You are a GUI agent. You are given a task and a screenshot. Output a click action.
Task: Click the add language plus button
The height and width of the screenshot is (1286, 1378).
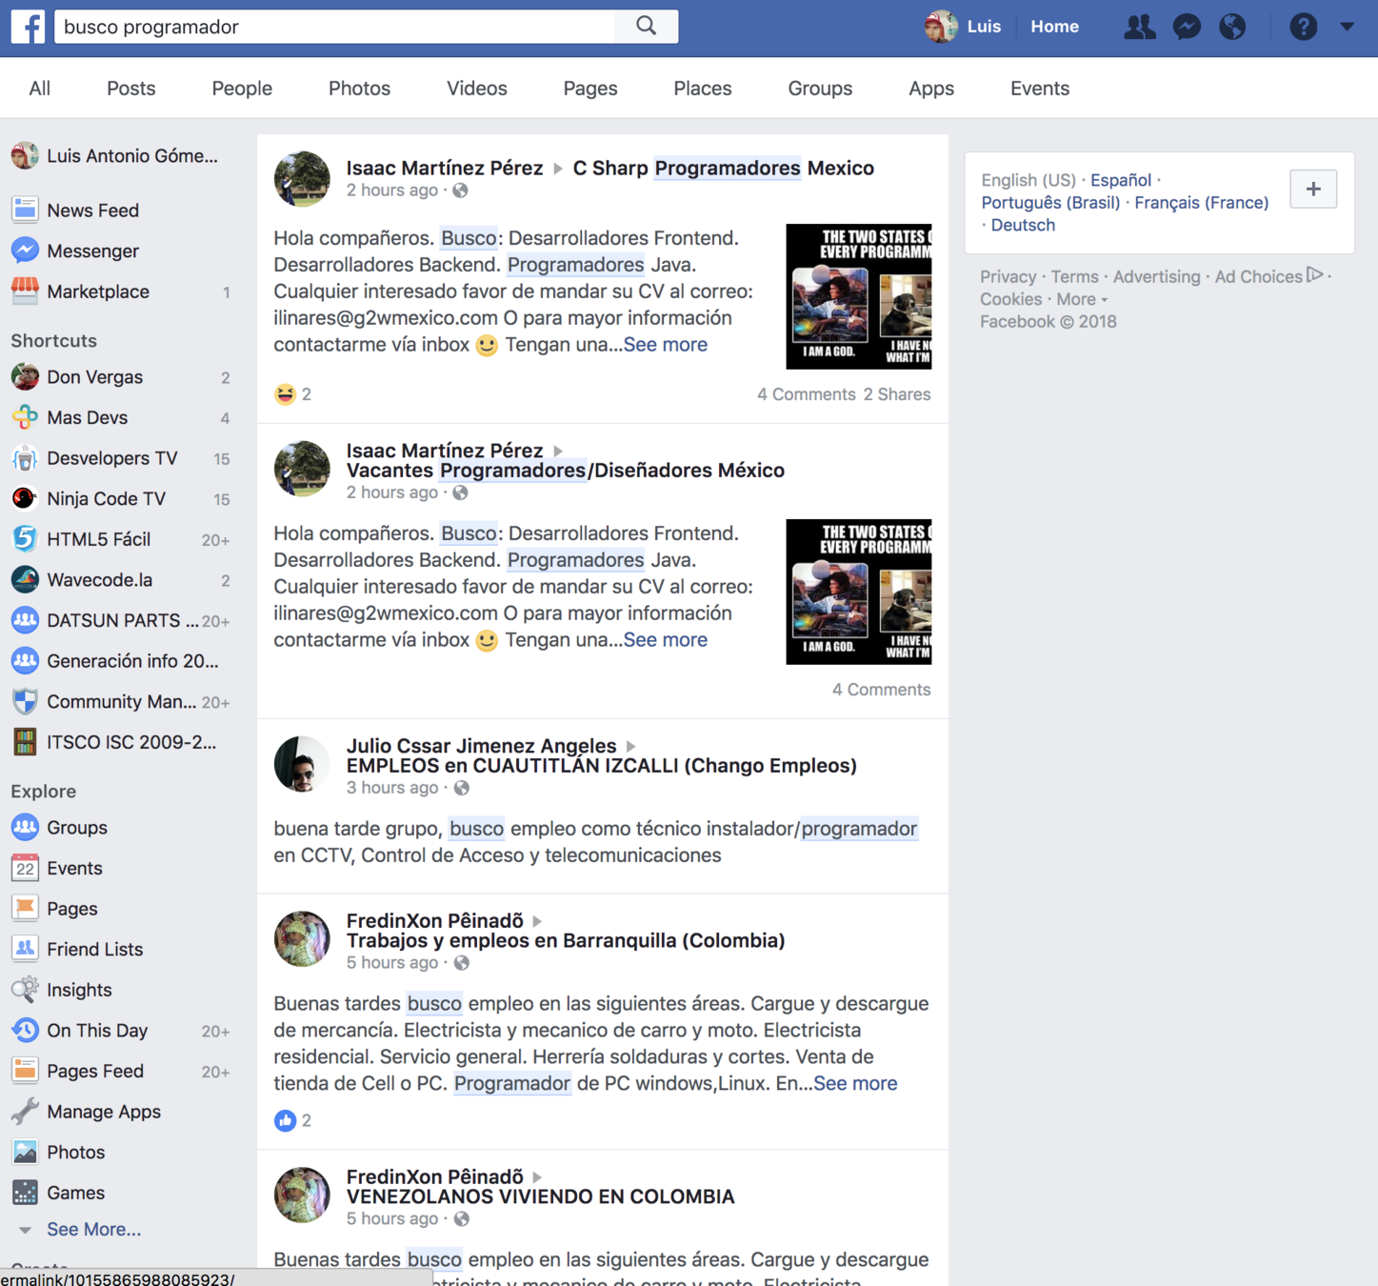point(1313,189)
